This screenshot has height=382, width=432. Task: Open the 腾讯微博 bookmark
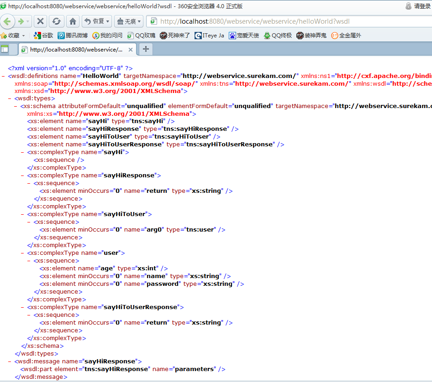73,36
